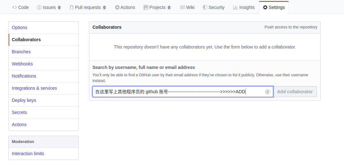Open Webhooks settings
The height and width of the screenshot is (166, 344).
click(x=43, y=64)
